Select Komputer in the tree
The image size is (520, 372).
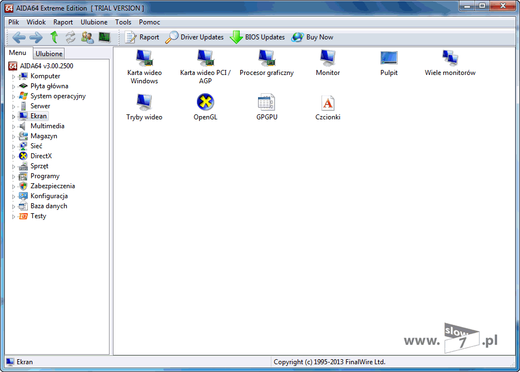tap(46, 76)
